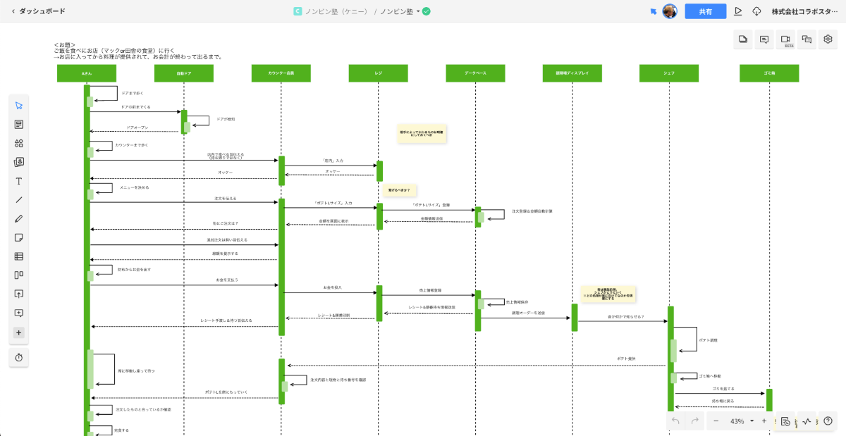The height and width of the screenshot is (436, 846).
Task: Toggle collaborator cursor visibility
Action: point(654,11)
